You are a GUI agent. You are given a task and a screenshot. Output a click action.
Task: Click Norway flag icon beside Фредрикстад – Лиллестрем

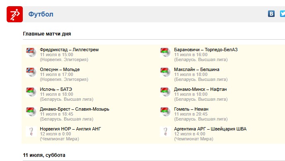click(31, 52)
